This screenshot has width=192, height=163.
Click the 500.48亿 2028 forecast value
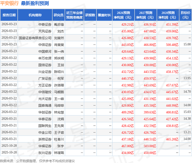click(172, 45)
